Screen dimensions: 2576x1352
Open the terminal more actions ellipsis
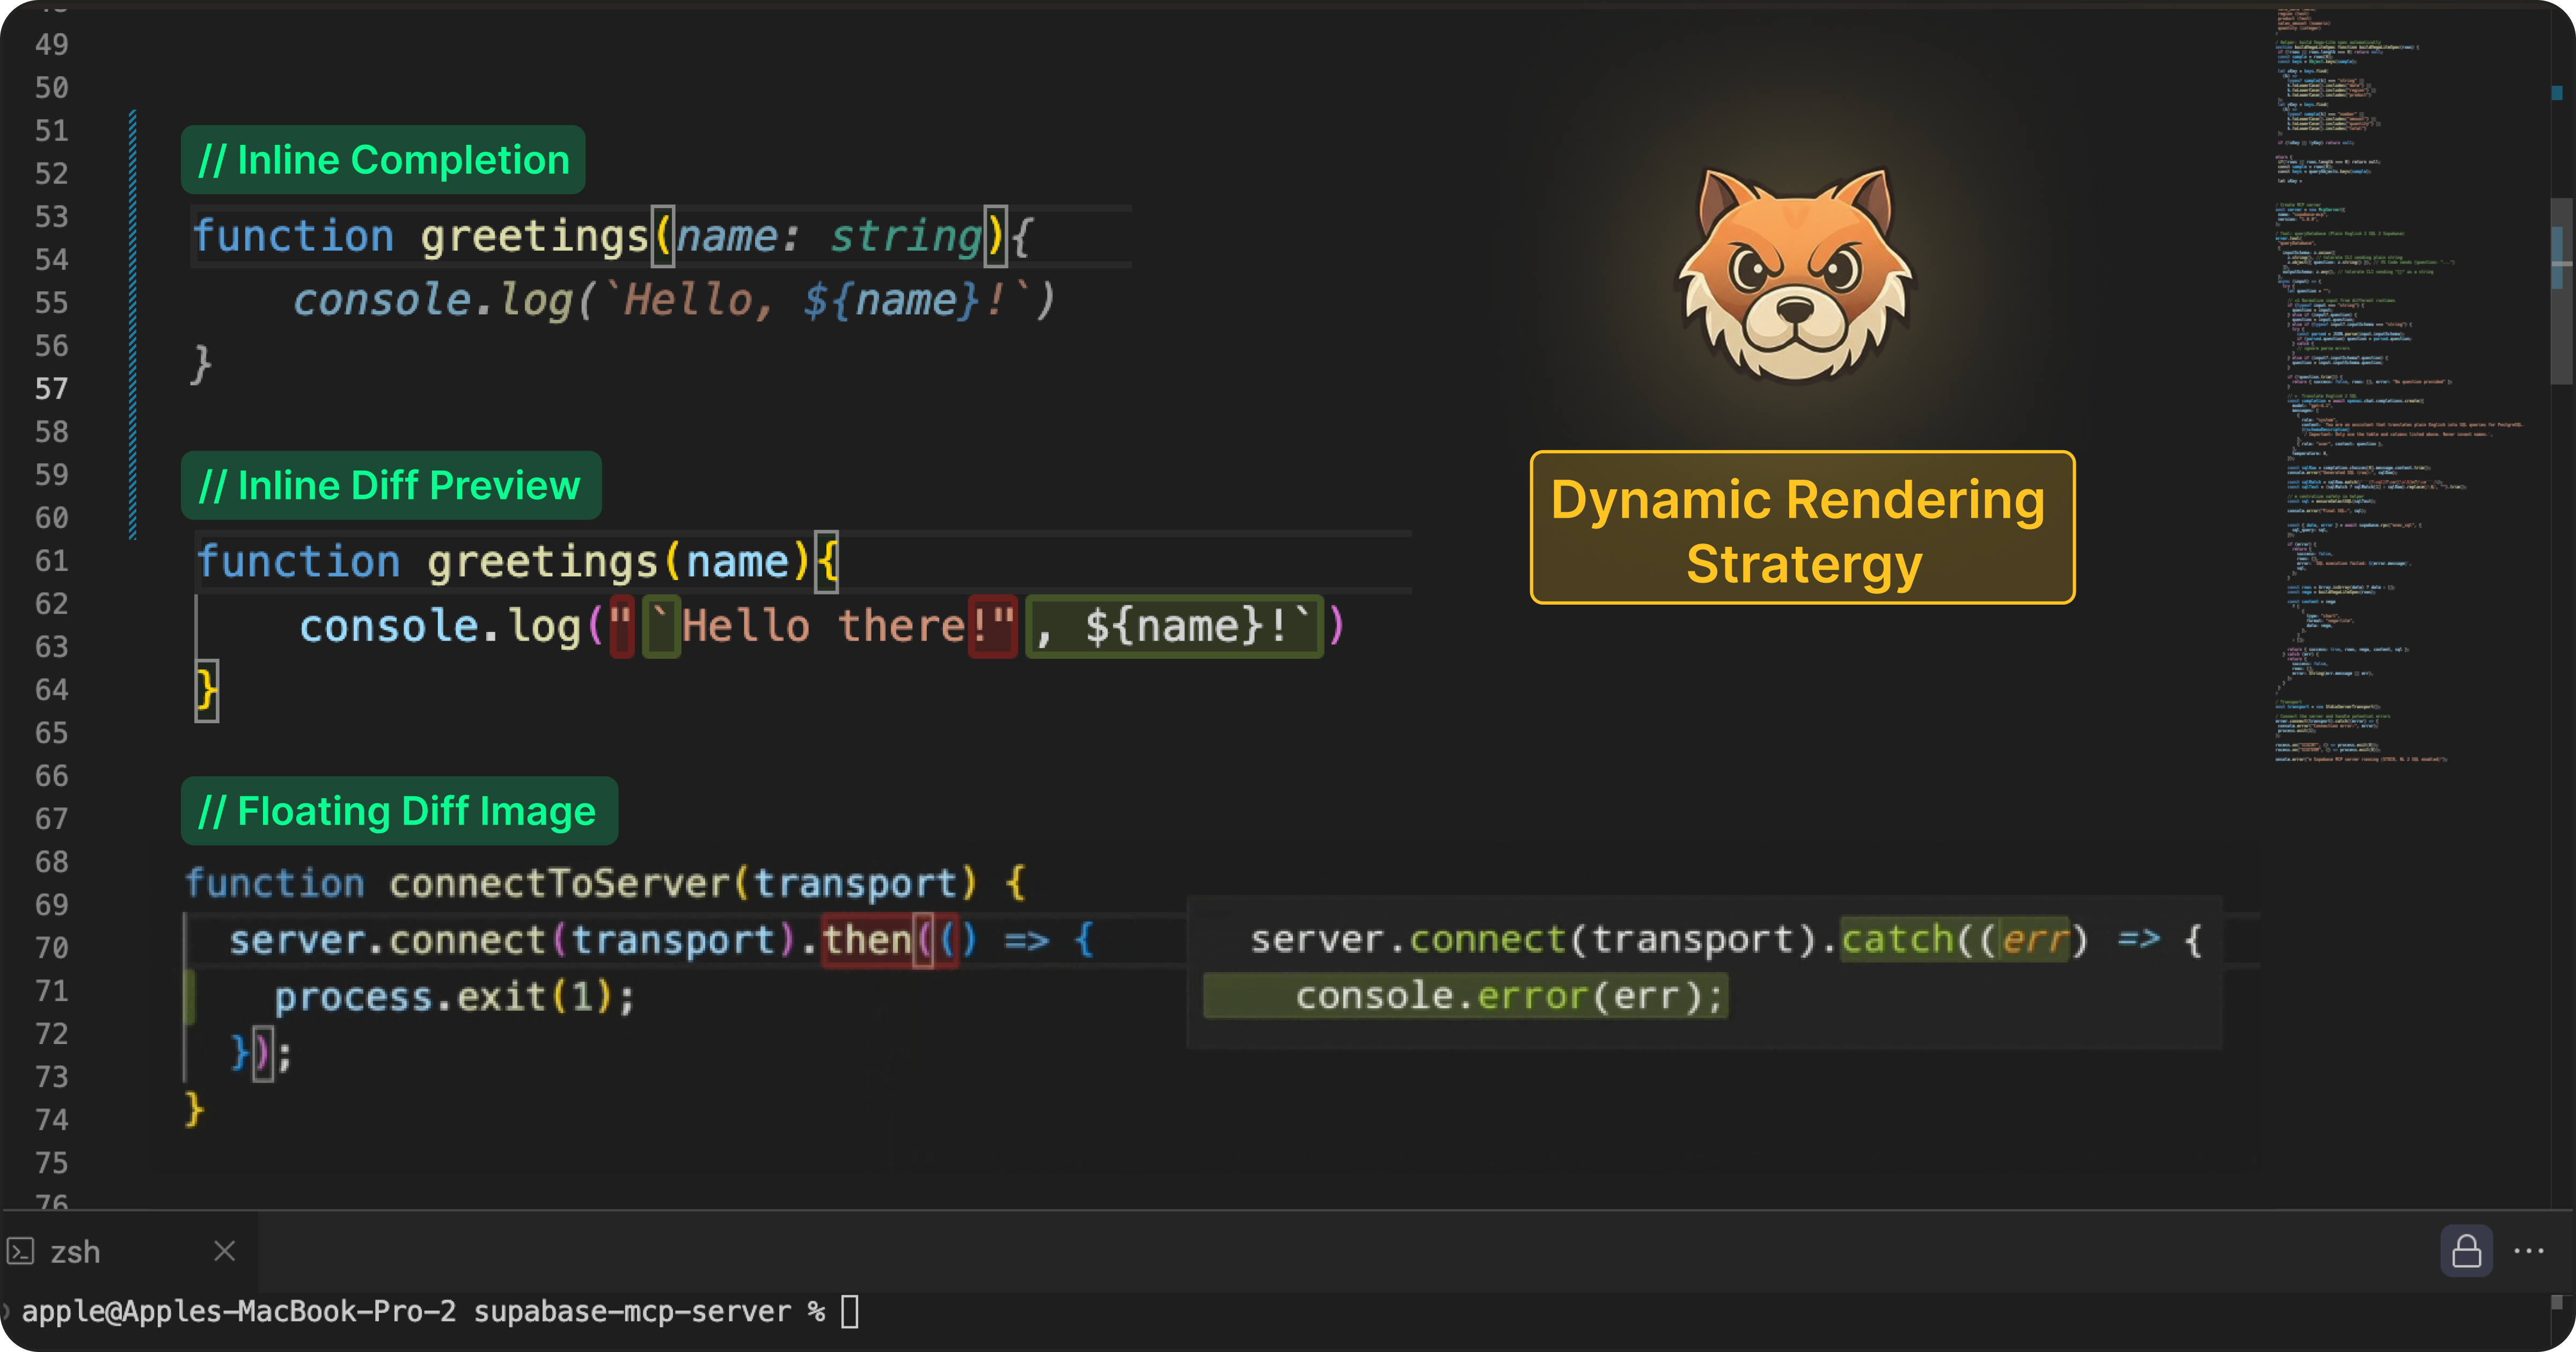click(x=2528, y=1251)
